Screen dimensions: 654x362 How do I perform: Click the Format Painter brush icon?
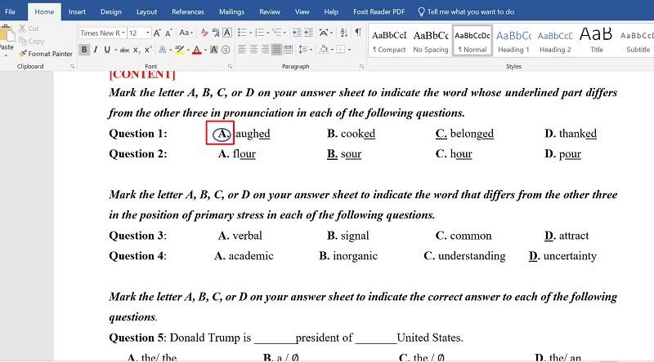(23, 53)
